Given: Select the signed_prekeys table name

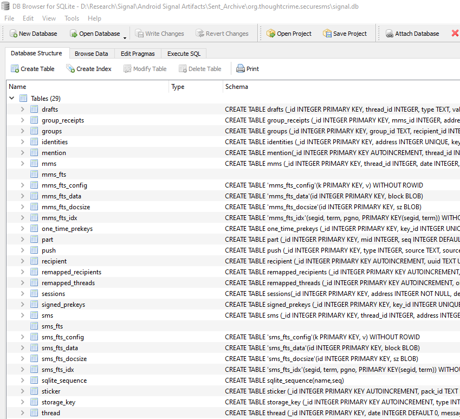Looking at the screenshot, I should 63,305.
